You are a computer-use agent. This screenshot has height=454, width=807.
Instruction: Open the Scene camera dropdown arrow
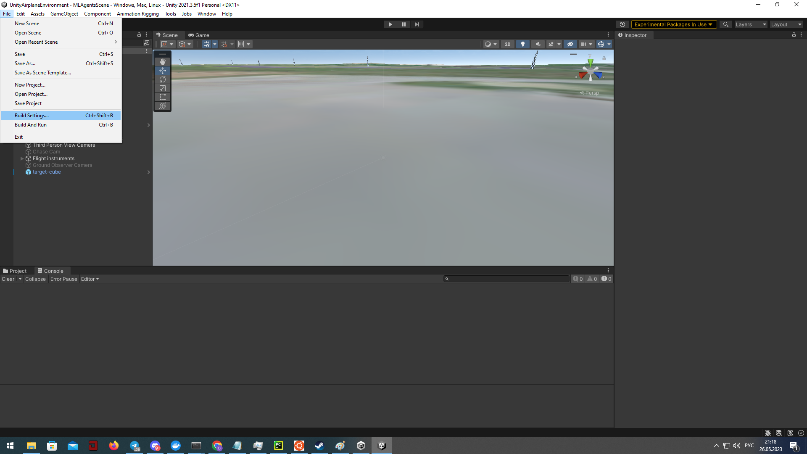[591, 44]
